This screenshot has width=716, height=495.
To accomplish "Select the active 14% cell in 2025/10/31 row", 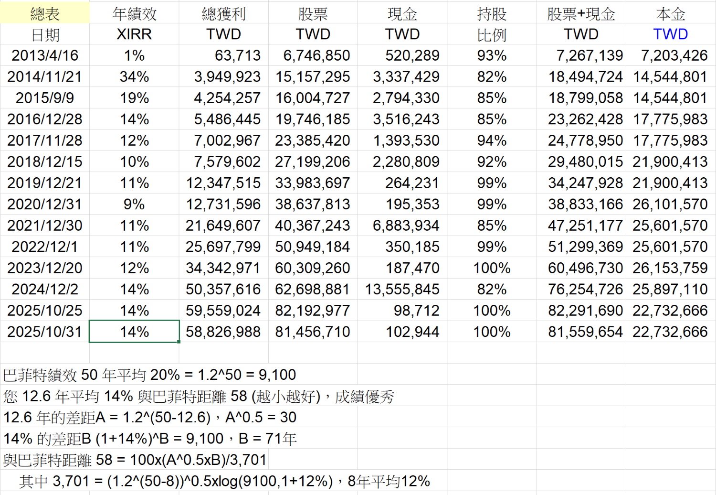I will pos(134,332).
